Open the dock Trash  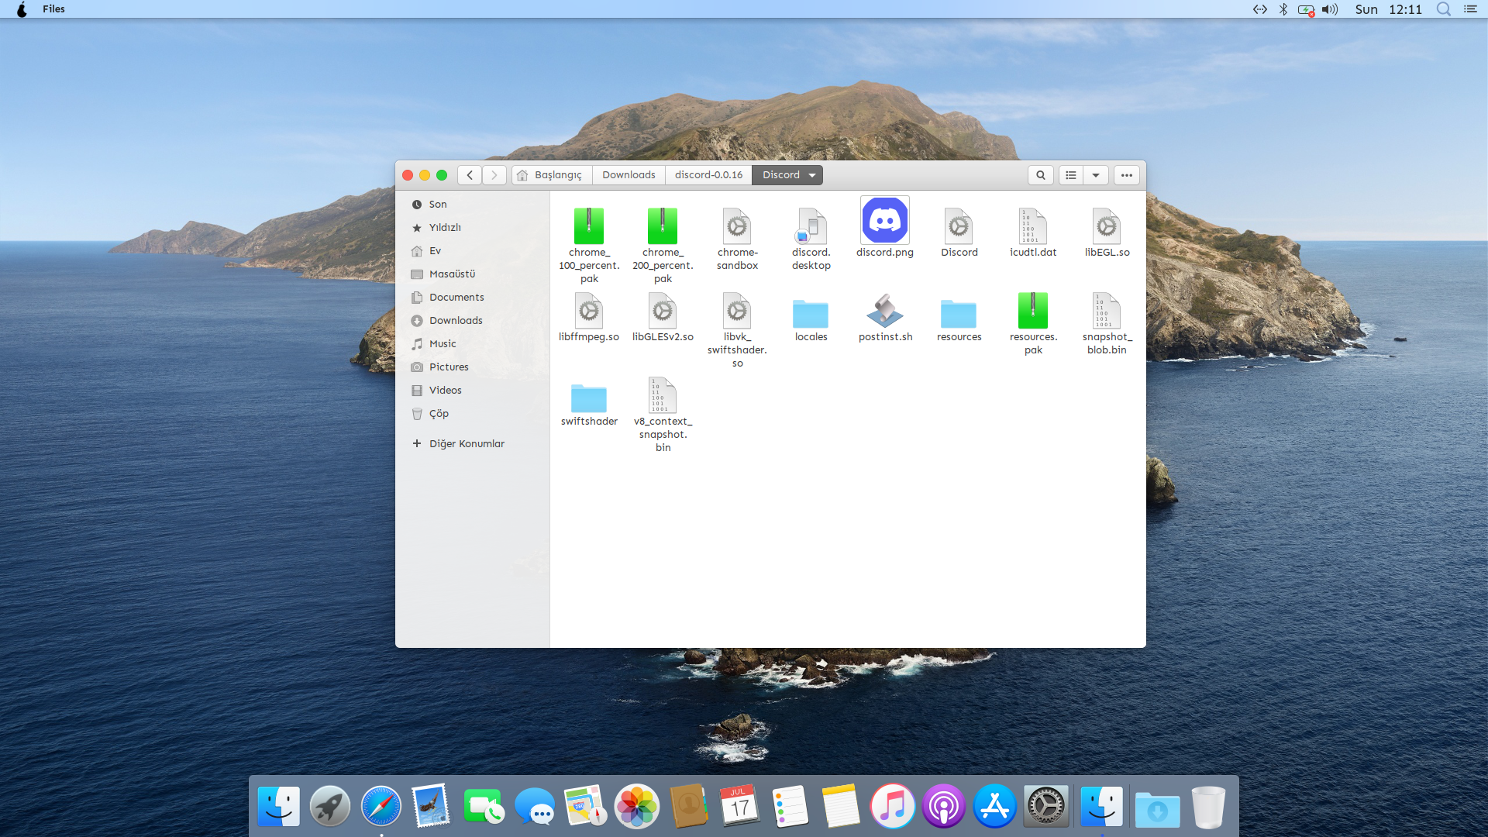pyautogui.click(x=1208, y=807)
